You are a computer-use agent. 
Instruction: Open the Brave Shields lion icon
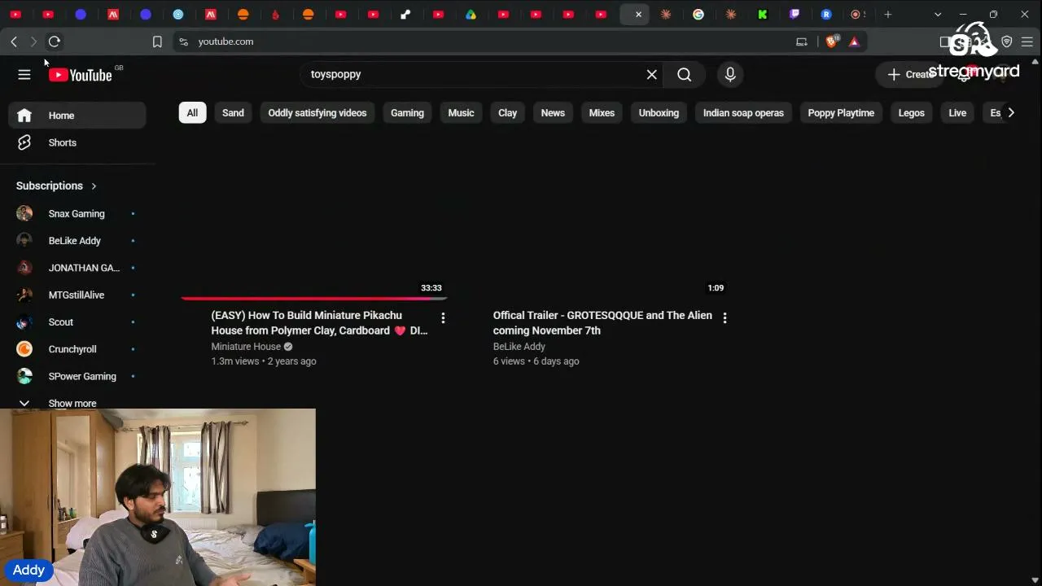coord(831,42)
